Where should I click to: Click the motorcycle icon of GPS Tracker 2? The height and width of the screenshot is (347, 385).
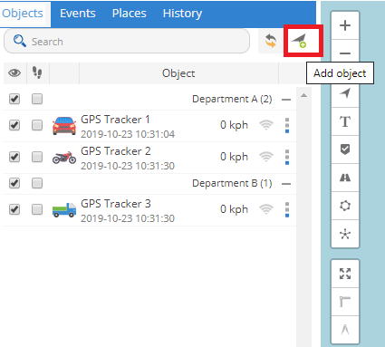64,158
